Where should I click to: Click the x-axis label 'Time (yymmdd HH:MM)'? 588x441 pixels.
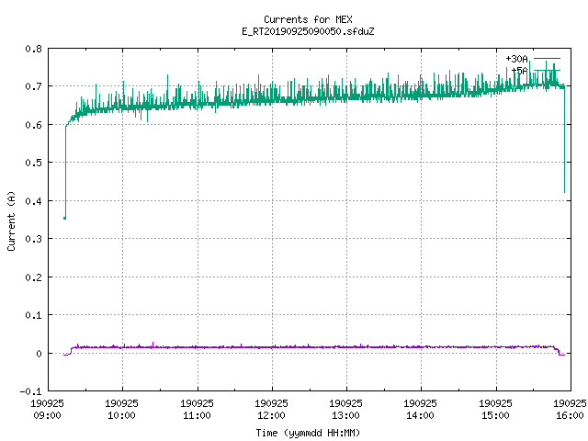[x=308, y=433]
